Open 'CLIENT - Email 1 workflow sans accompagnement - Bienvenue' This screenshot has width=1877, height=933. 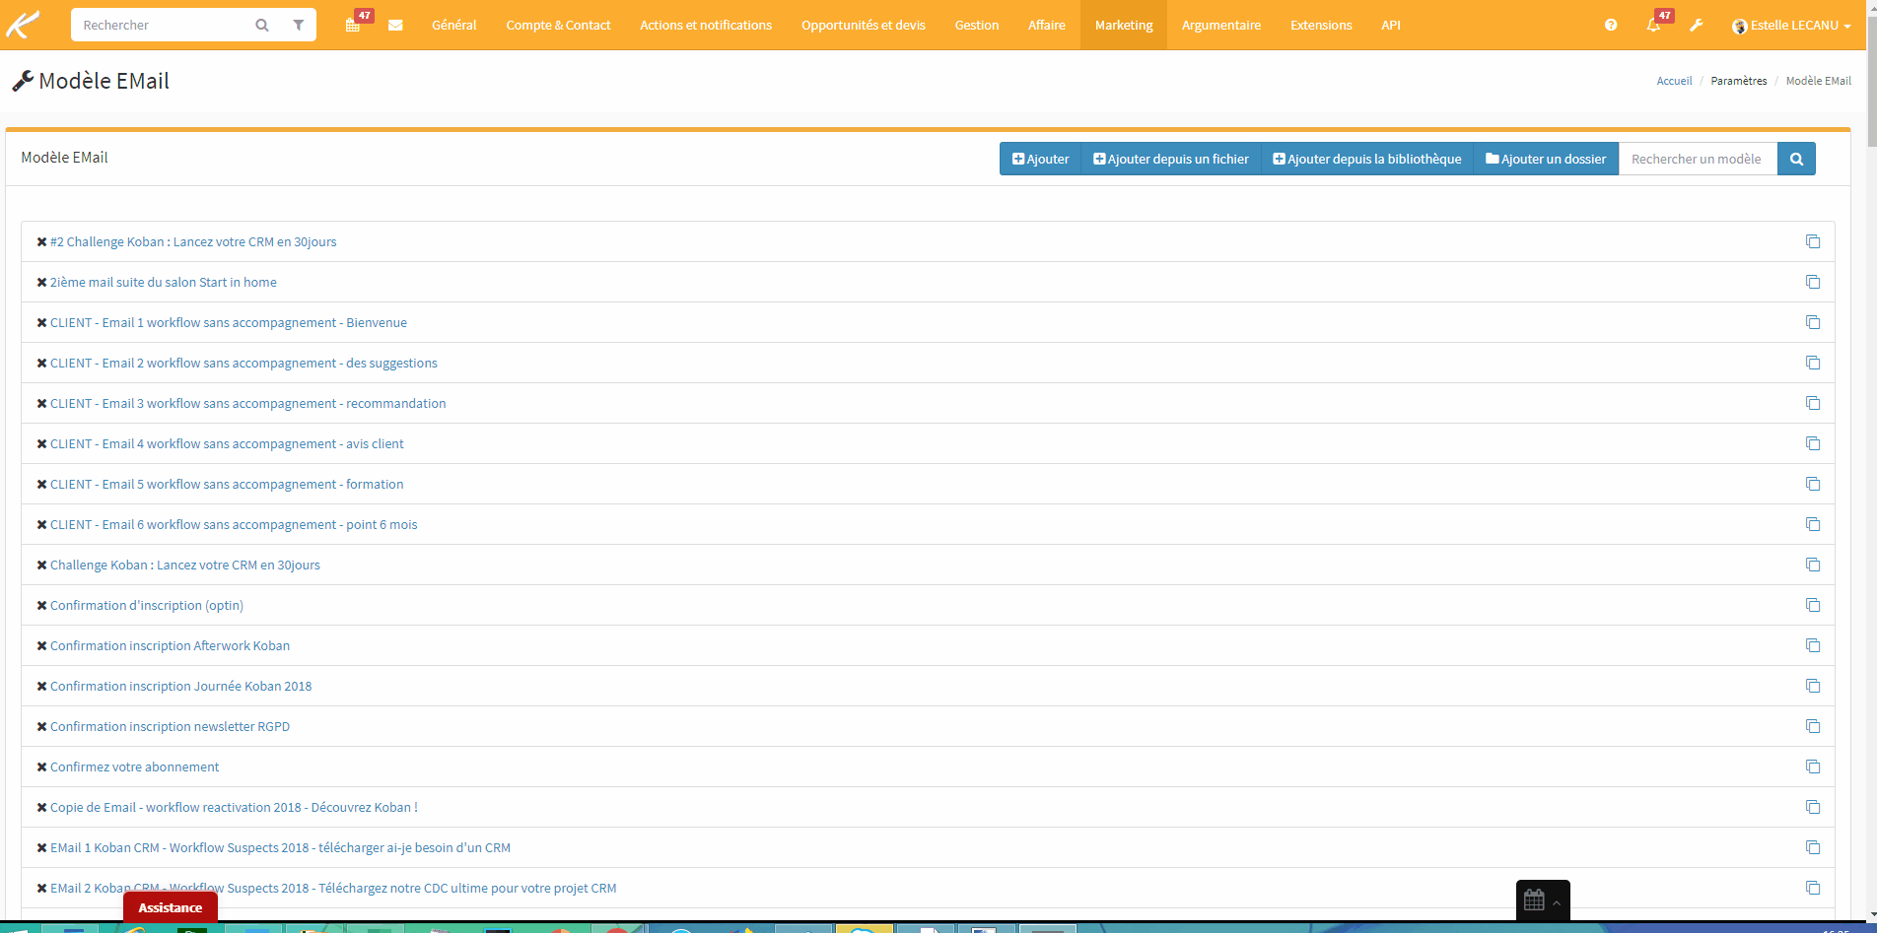click(229, 322)
